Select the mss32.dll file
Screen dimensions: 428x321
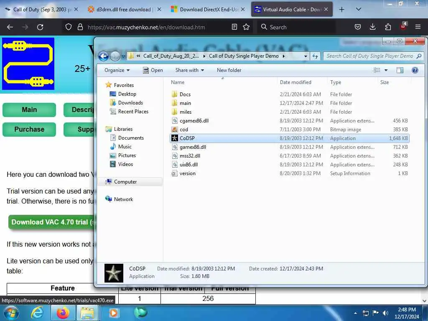pyautogui.click(x=290, y=155)
